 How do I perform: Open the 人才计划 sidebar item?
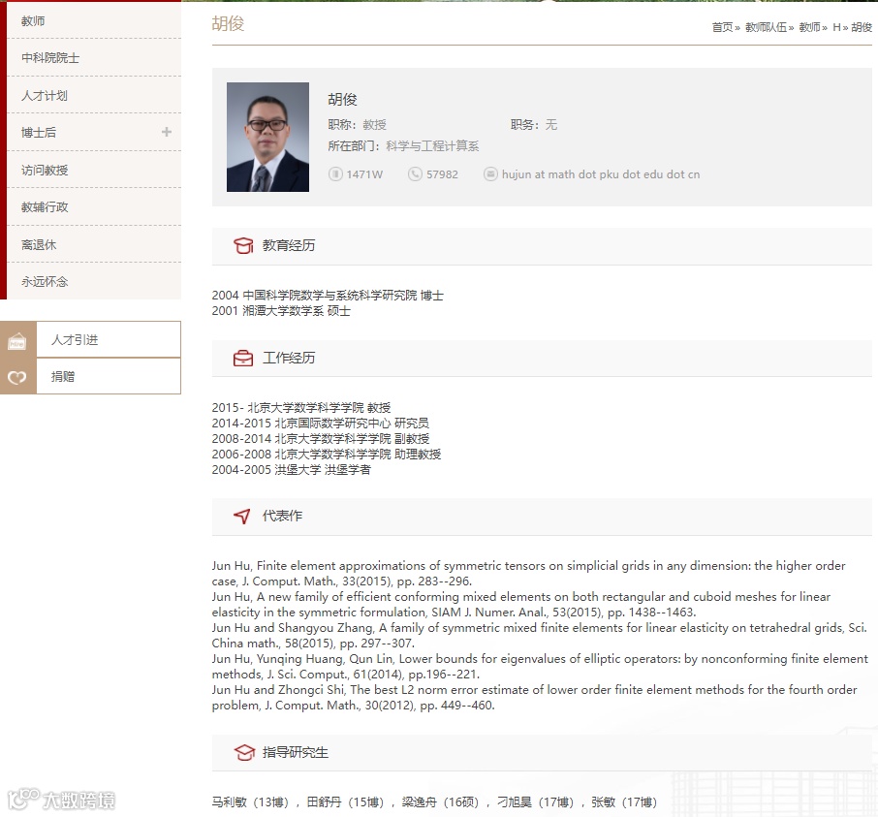[94, 95]
